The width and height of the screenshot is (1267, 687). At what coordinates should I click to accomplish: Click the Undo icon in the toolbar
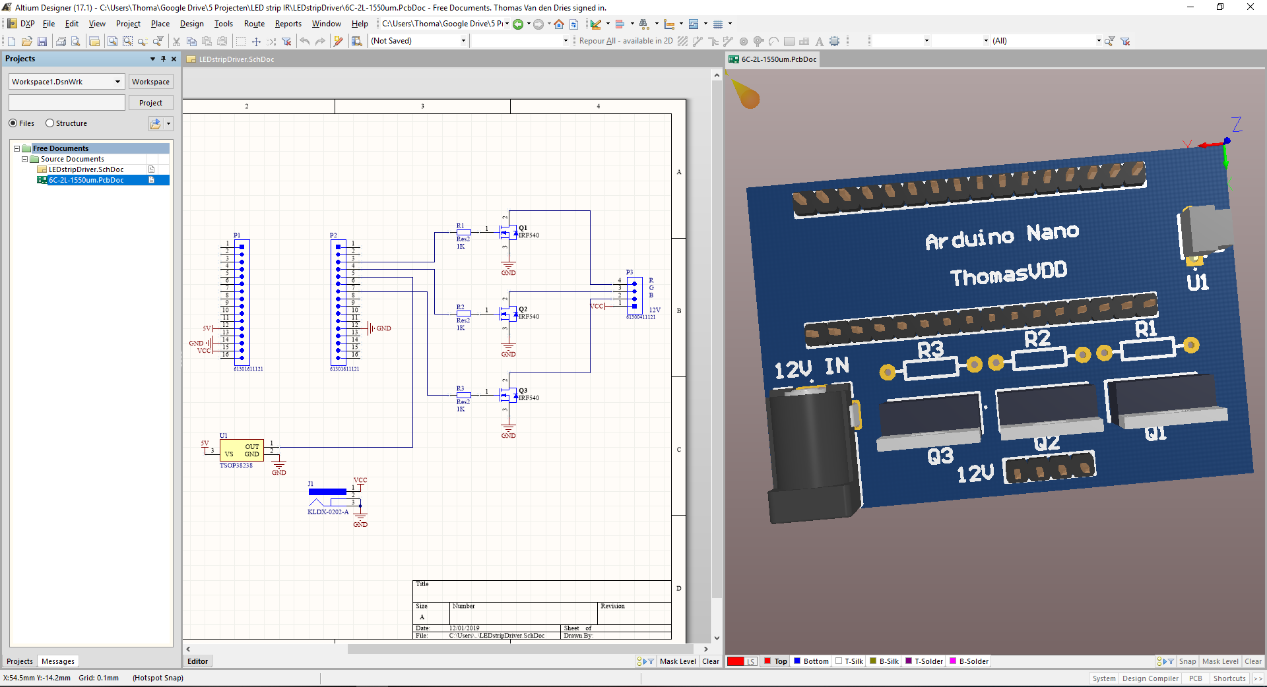click(304, 41)
